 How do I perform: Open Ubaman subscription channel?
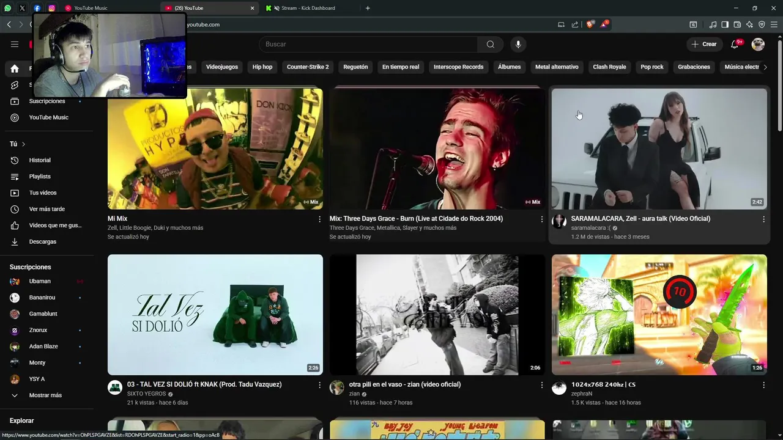48,281
